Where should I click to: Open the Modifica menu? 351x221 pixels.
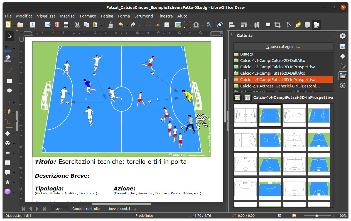click(x=24, y=16)
